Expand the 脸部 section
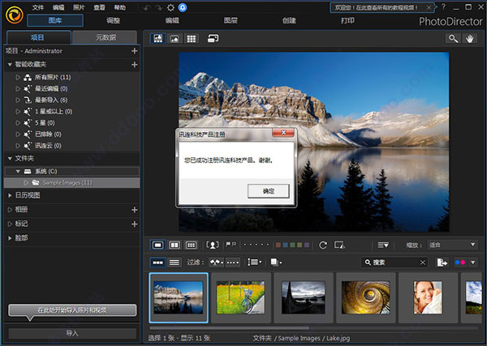 tap(10, 237)
